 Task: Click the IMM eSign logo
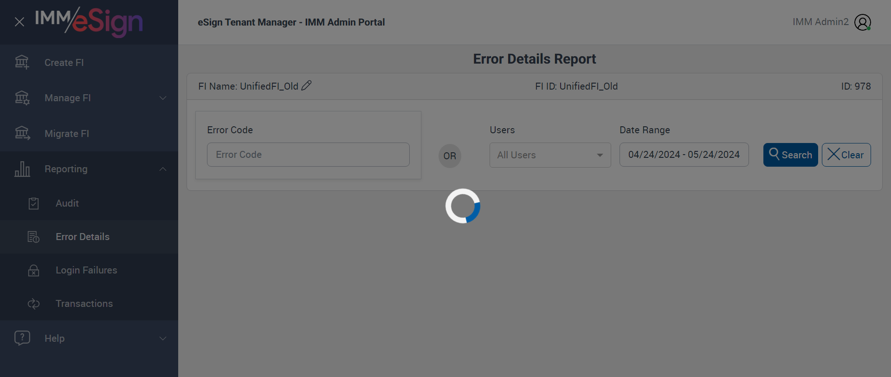tap(89, 22)
